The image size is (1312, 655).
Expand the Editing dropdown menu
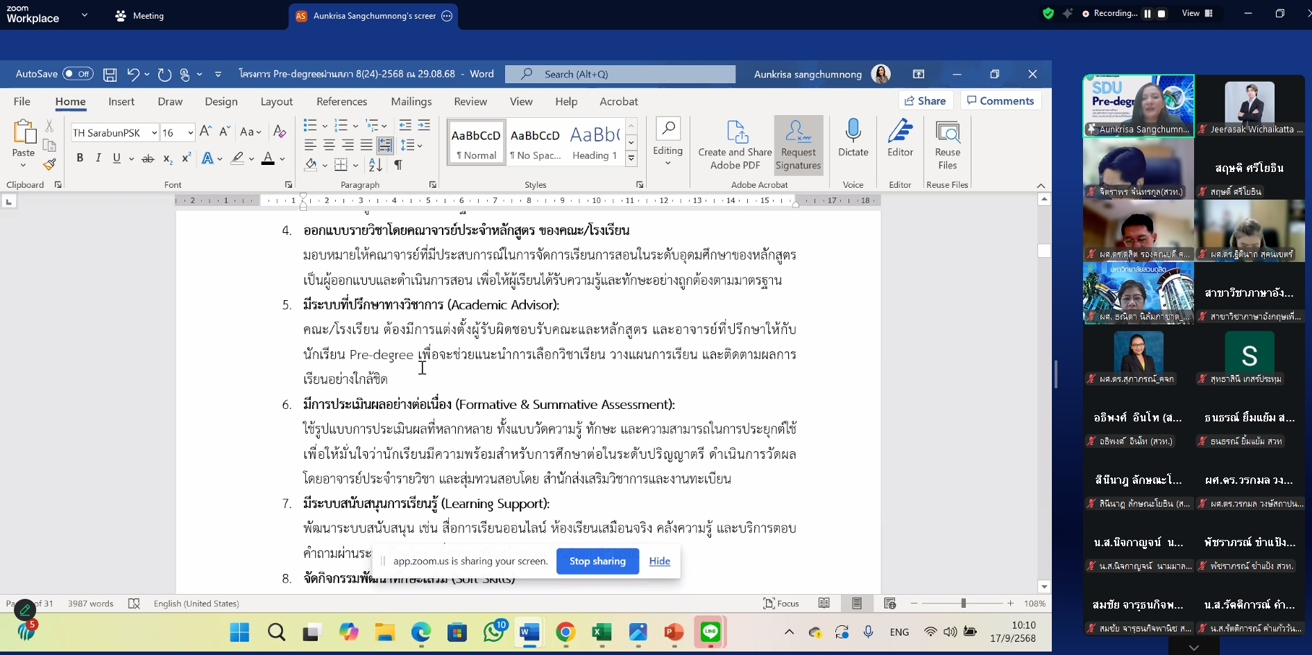coord(667,164)
